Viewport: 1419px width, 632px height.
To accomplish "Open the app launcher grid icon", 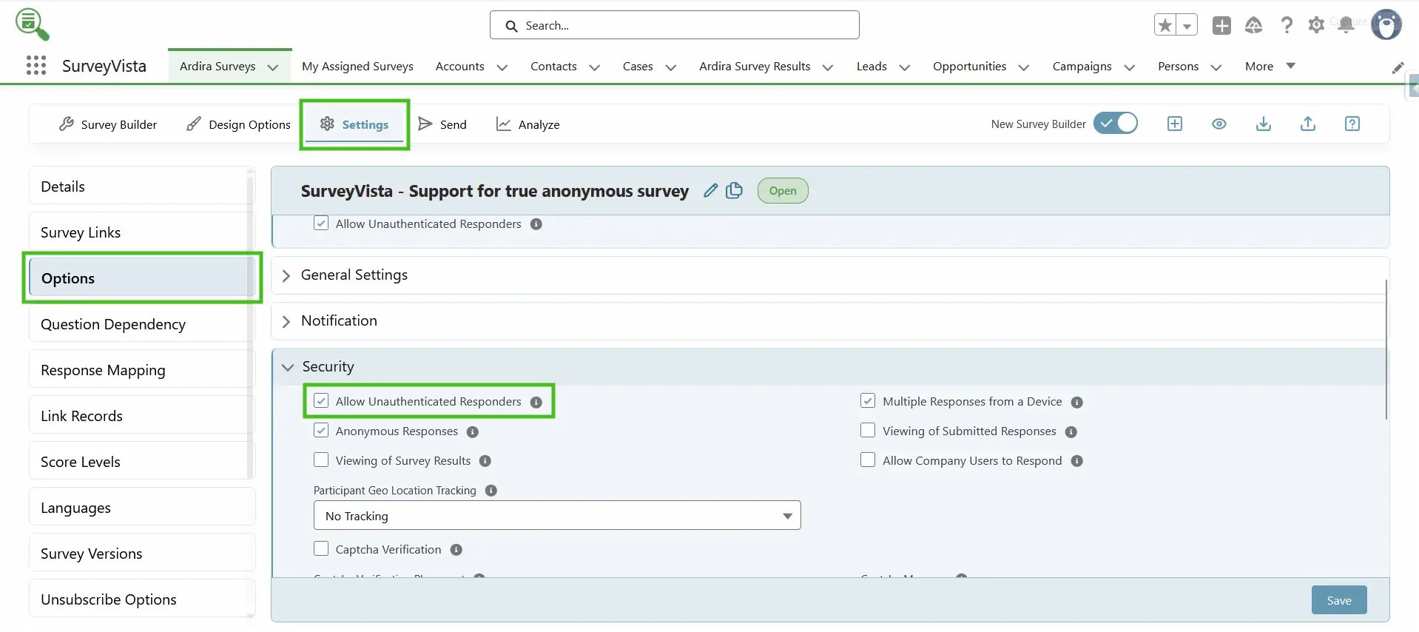I will coord(36,65).
